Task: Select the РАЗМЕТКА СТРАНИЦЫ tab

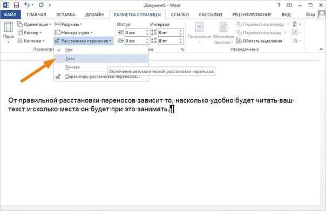Action: 137,15
